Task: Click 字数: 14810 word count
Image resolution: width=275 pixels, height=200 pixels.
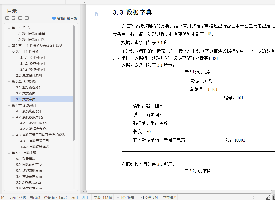Action: [x=103, y=198]
